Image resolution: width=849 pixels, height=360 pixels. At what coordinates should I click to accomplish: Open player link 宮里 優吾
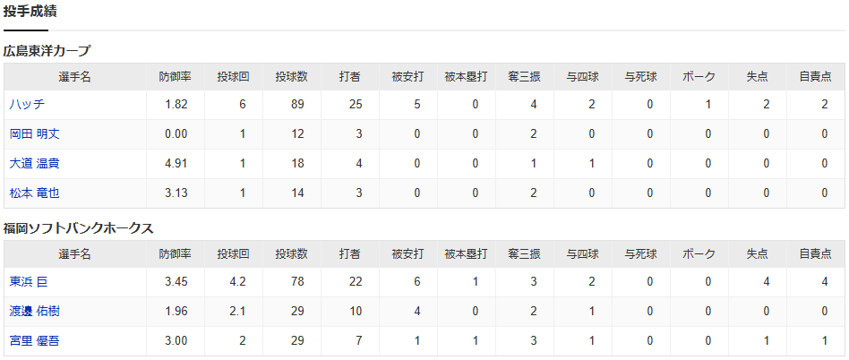coord(35,340)
